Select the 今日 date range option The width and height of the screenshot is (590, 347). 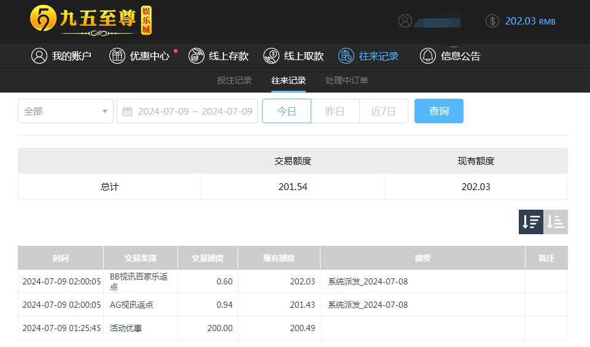(x=287, y=111)
